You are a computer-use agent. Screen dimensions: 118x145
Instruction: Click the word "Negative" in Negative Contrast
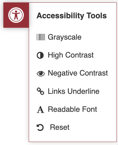[63, 73]
